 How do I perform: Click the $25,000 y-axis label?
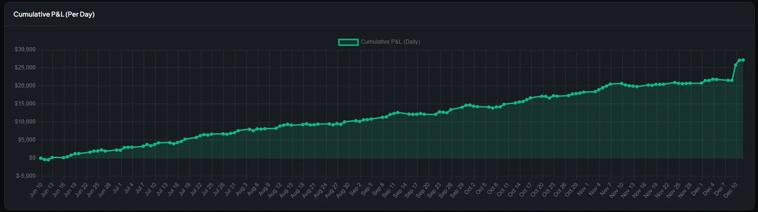coord(25,67)
